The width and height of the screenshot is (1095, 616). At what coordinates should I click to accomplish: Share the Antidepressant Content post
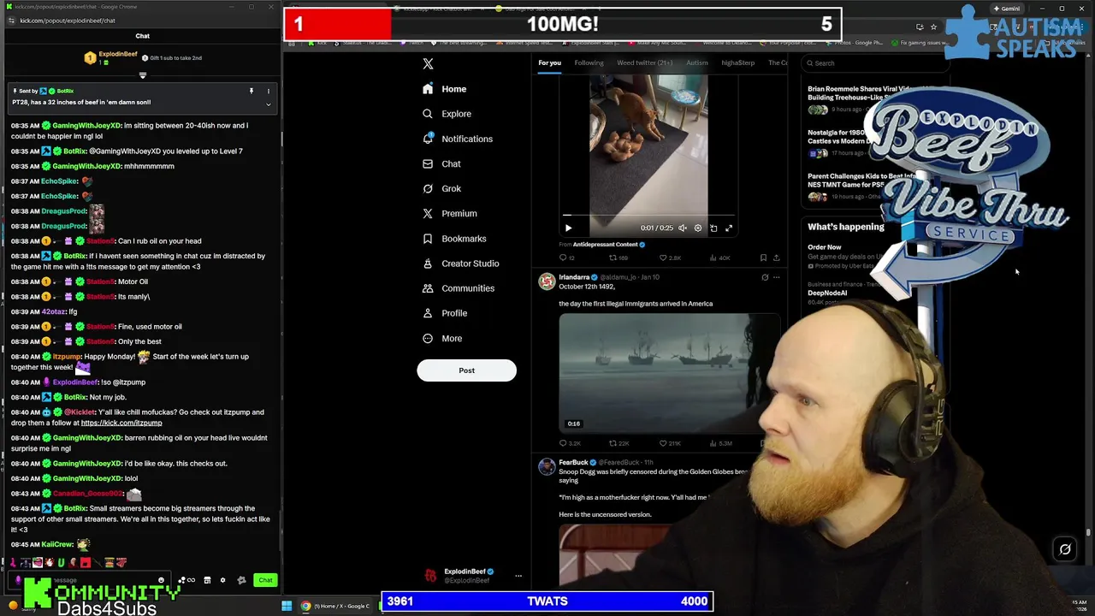click(x=776, y=258)
